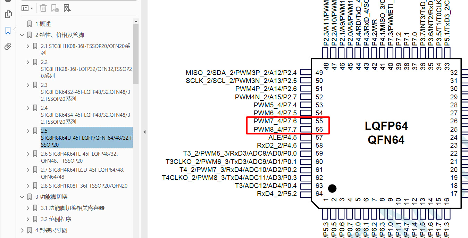The width and height of the screenshot is (468, 238).
Task: Click pin label T3CLKO_2/PWM6_3/TxD3/ADC9/AD1/P0.1
Action: point(231,162)
